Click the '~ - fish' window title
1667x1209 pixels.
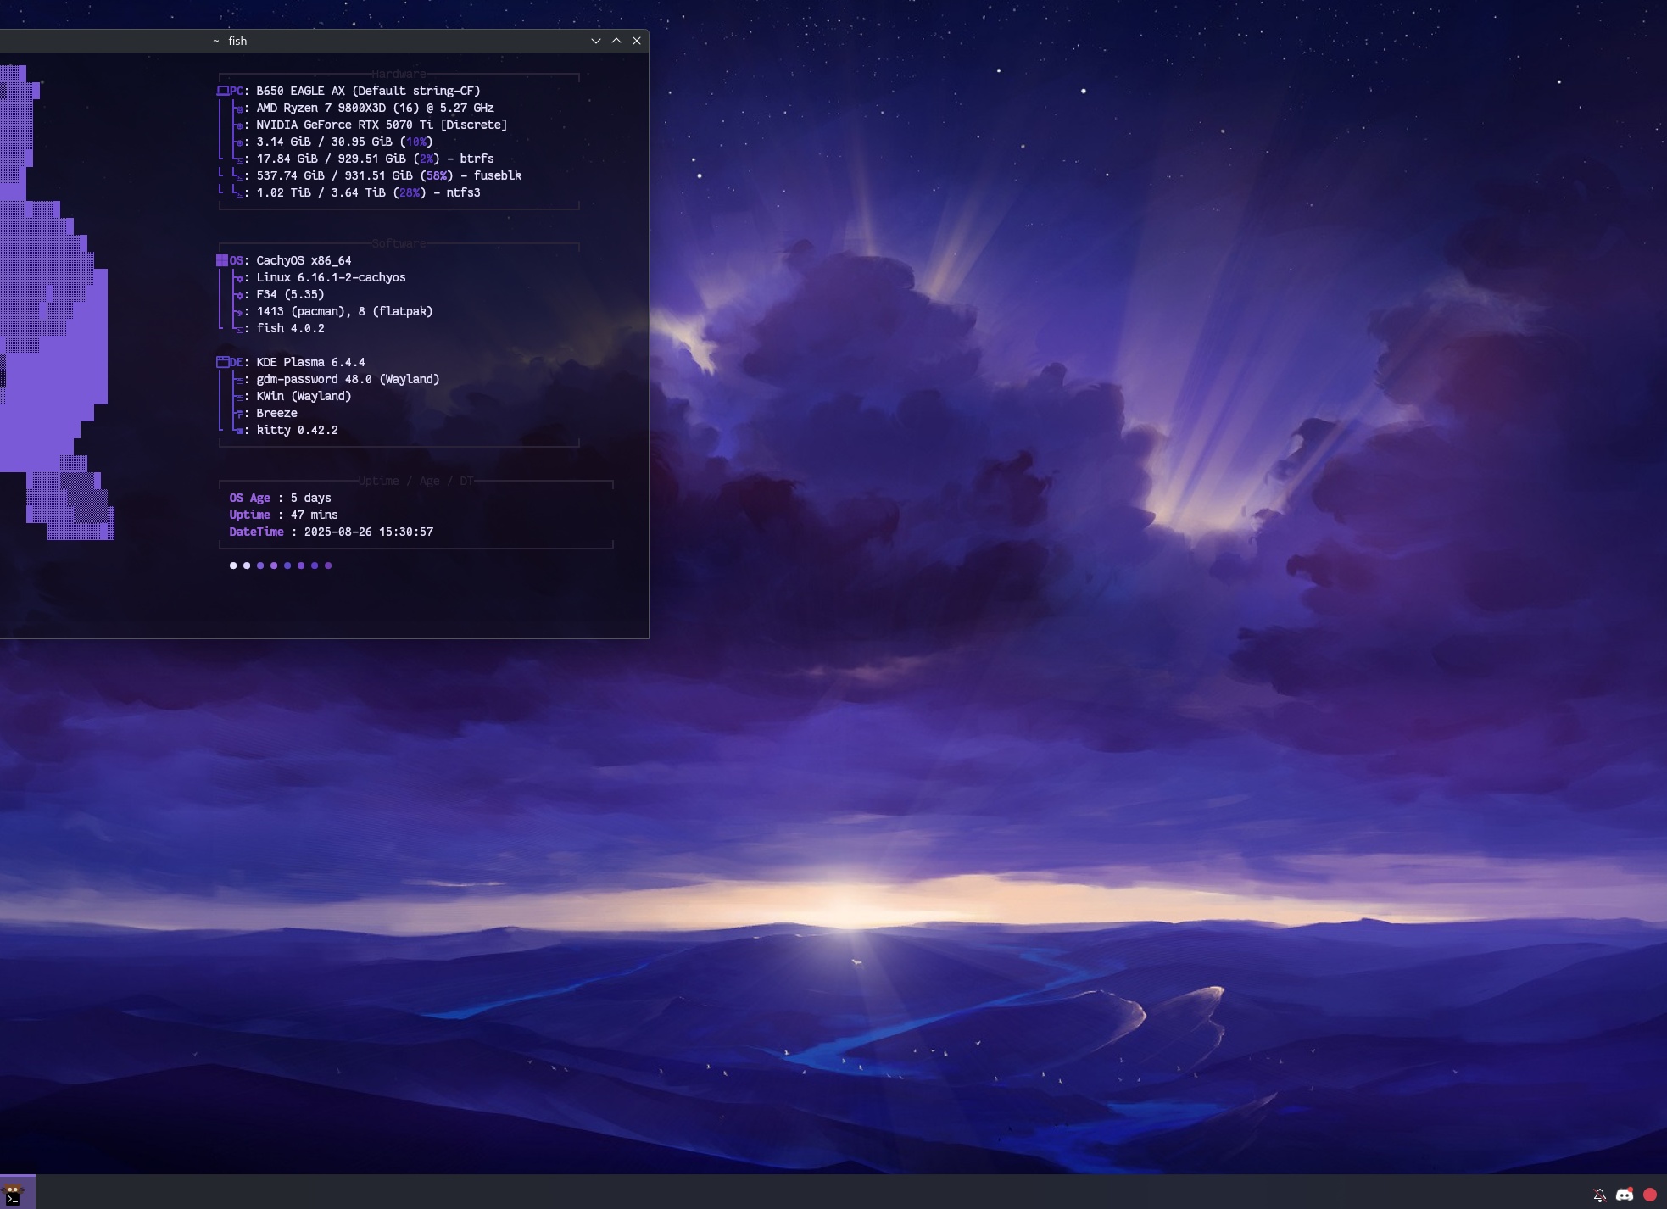point(230,41)
